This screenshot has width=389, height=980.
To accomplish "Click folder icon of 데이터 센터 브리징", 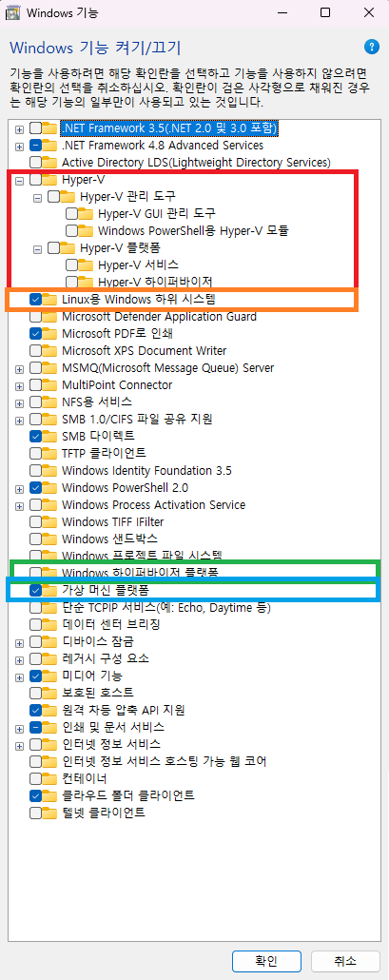I will pos(50,624).
